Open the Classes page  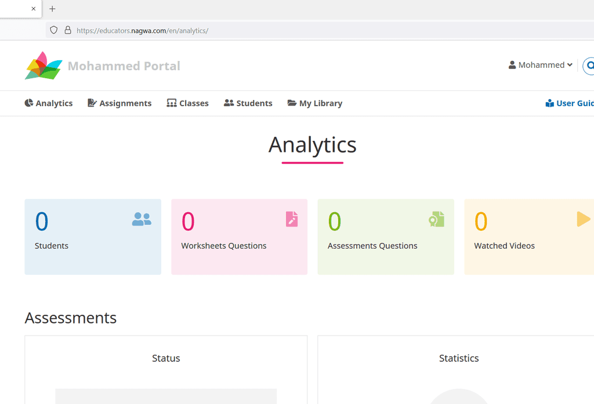pos(187,103)
